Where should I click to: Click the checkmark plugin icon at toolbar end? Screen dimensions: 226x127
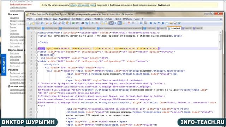[x=179, y=23]
